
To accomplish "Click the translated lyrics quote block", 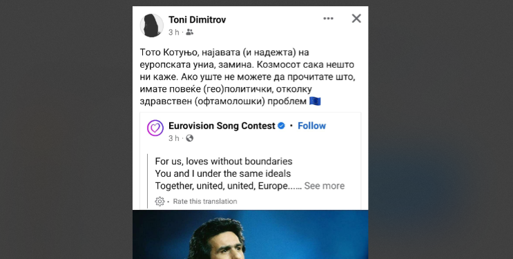I will (250, 173).
